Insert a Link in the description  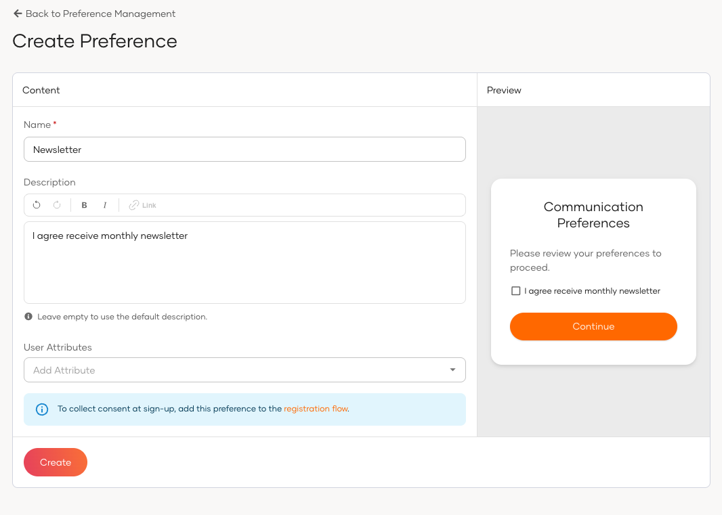pos(142,205)
